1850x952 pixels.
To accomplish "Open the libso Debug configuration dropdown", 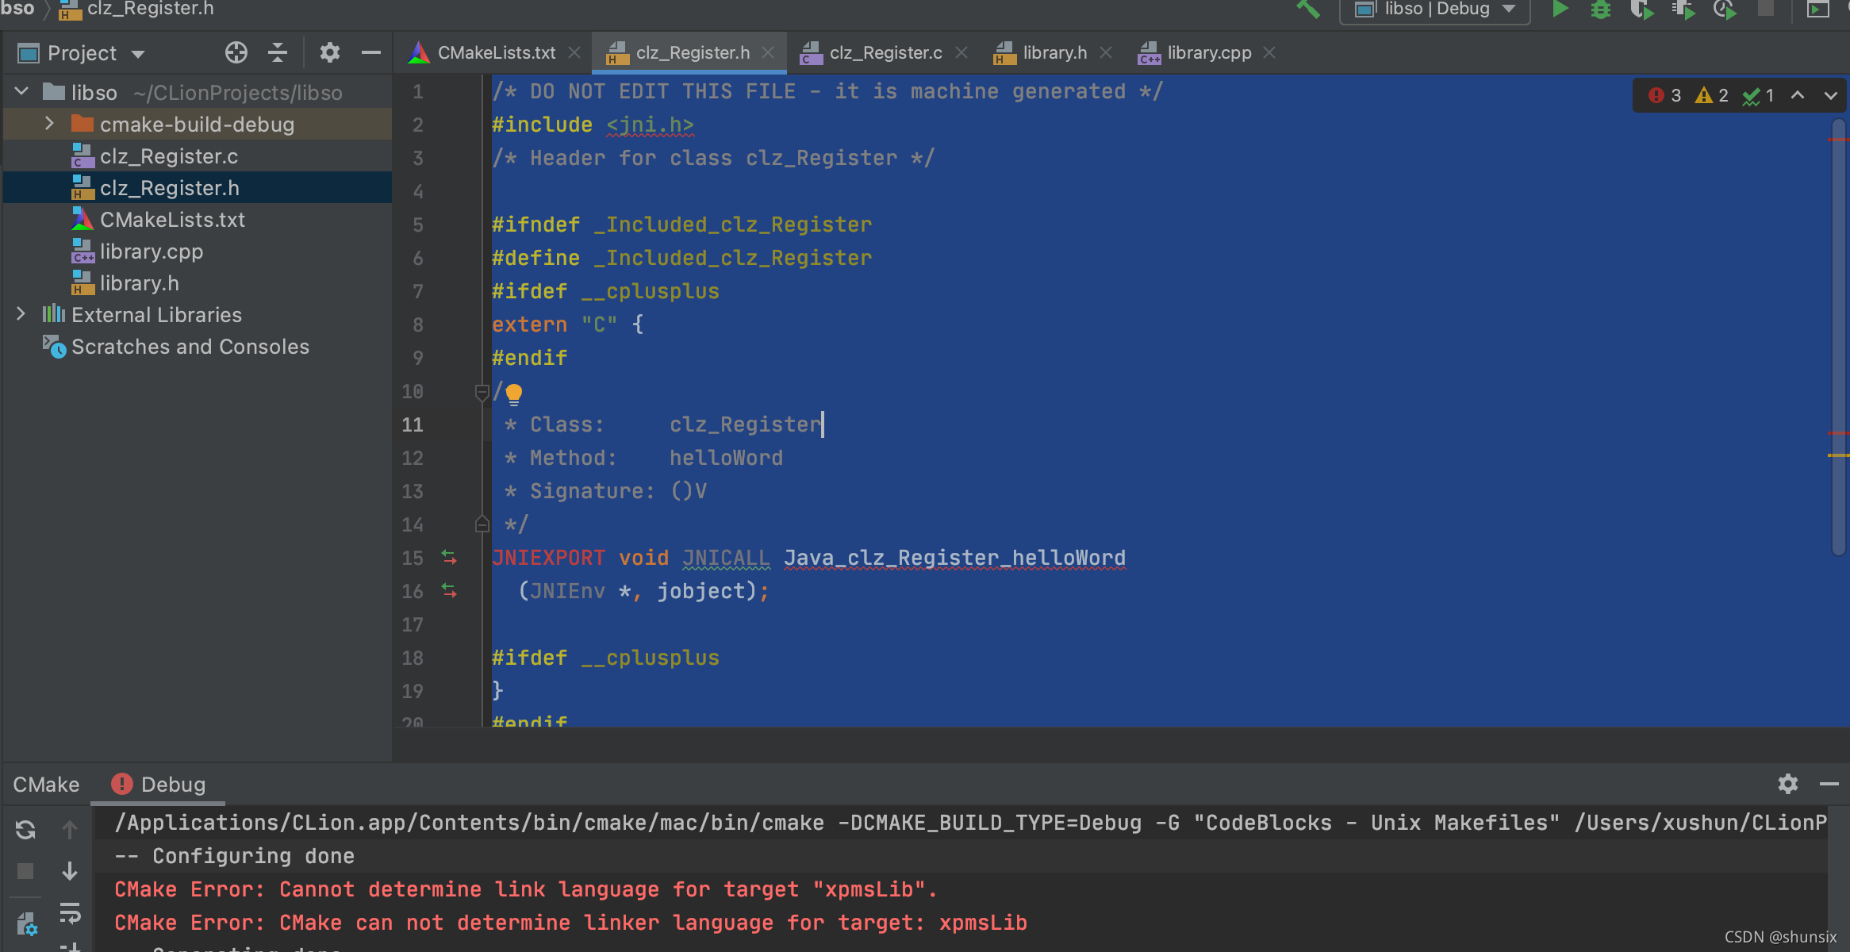I will coord(1437,11).
